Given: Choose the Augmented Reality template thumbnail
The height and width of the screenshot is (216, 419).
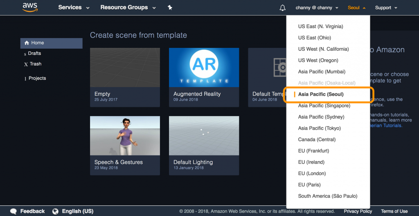Looking at the screenshot, I should point(204,67).
